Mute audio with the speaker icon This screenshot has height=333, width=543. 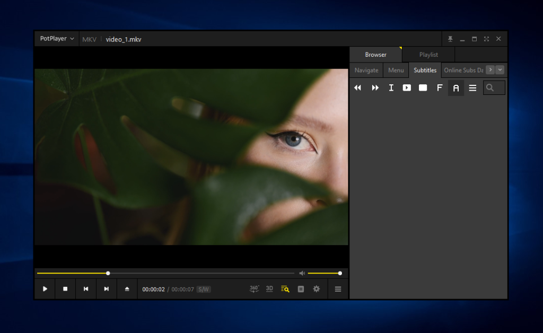[x=302, y=273]
